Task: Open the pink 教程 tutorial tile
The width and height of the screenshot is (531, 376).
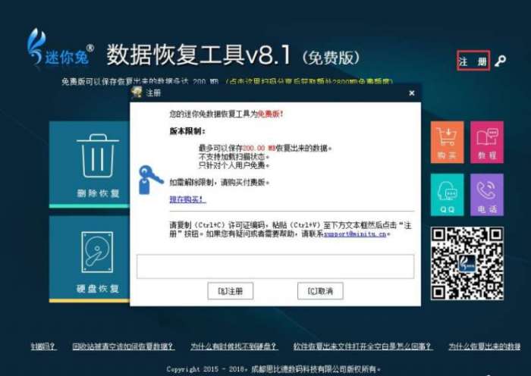Action: point(487,143)
